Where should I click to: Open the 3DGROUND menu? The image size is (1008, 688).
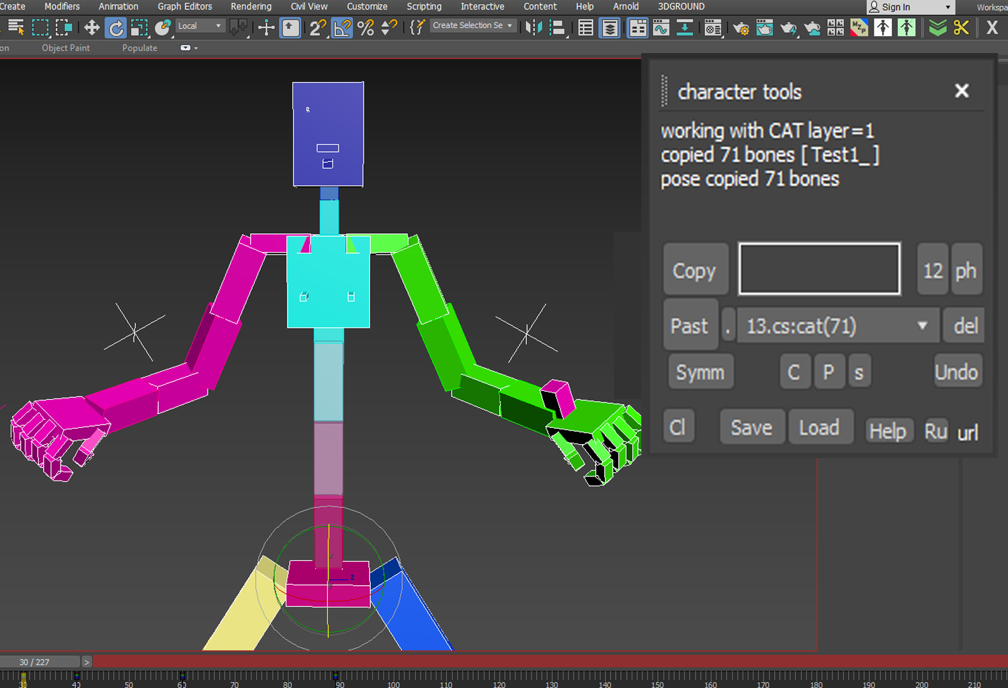(x=681, y=6)
